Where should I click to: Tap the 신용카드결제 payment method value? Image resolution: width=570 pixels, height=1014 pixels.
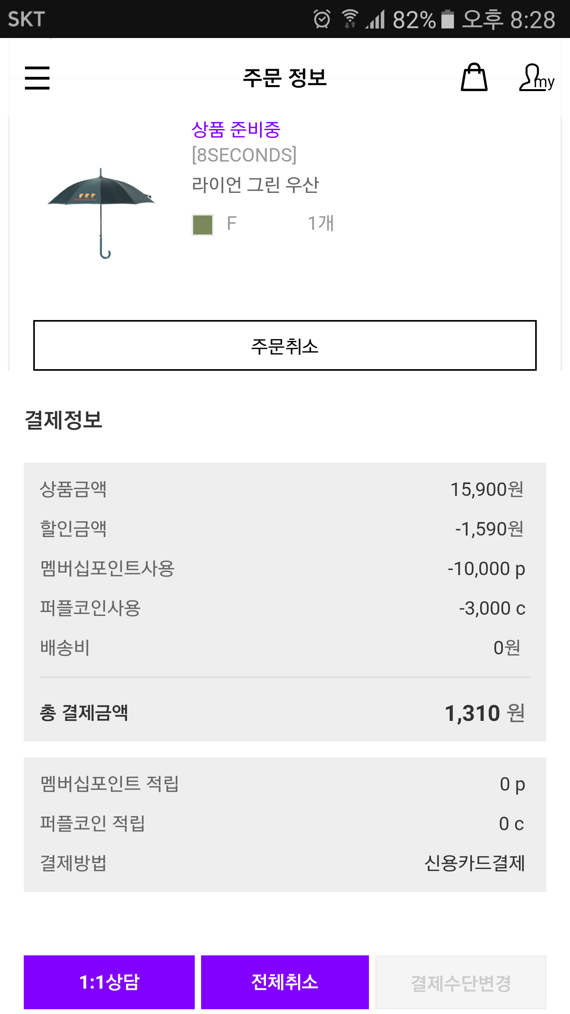474,863
